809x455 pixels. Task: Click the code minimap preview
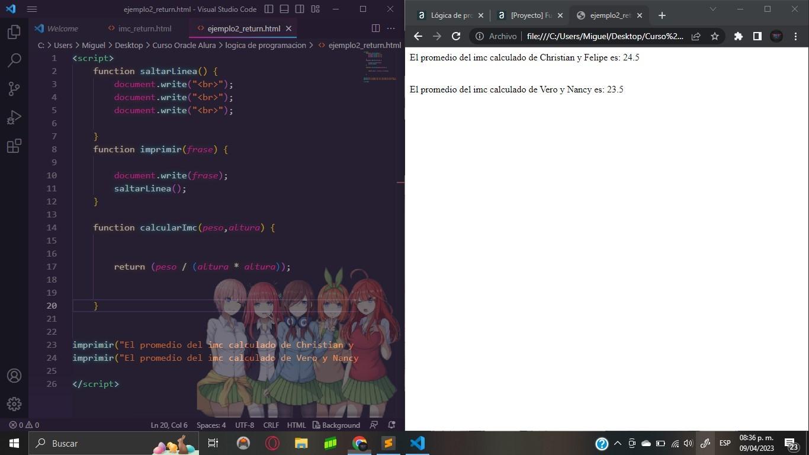381,66
